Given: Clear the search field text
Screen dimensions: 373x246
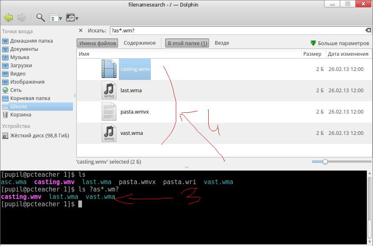Looking at the screenshot, I should pos(368,30).
